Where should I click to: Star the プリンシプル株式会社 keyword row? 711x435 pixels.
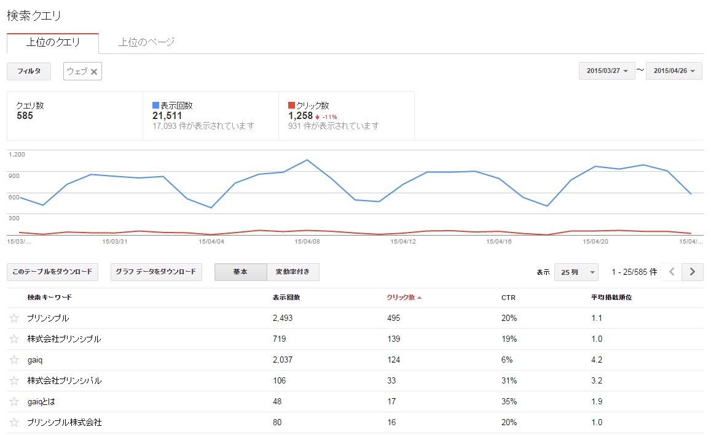click(15, 423)
